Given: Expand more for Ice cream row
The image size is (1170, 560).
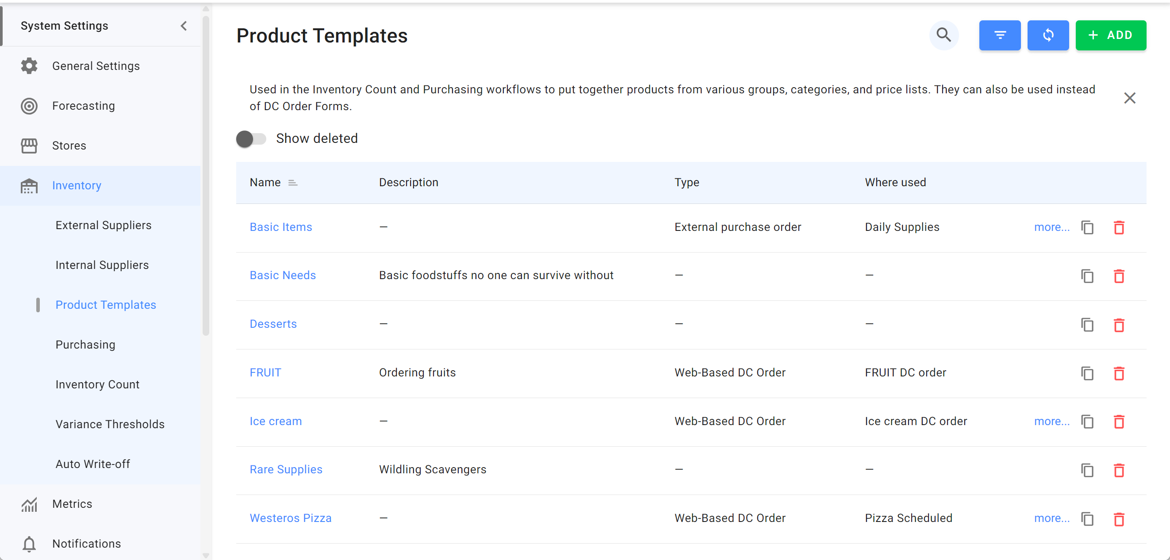Looking at the screenshot, I should coord(1051,421).
